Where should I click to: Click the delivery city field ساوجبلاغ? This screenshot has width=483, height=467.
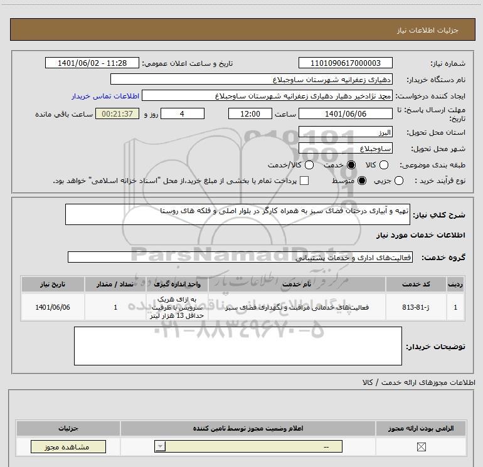point(345,149)
